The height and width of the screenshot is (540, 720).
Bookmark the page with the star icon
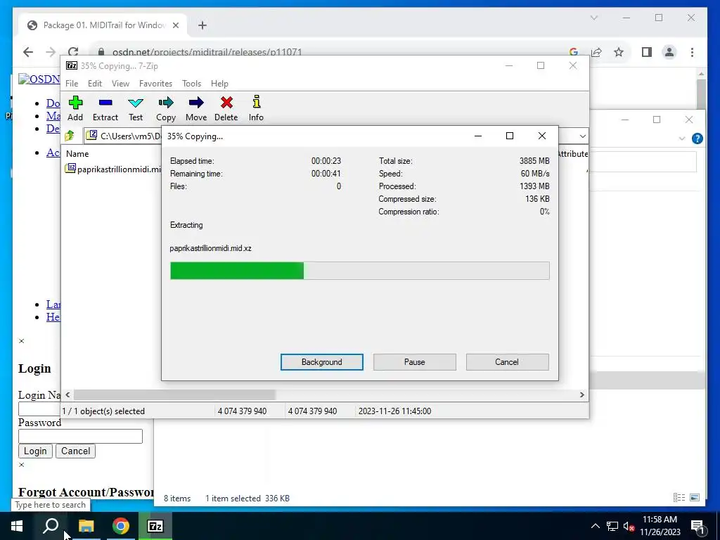coord(619,52)
